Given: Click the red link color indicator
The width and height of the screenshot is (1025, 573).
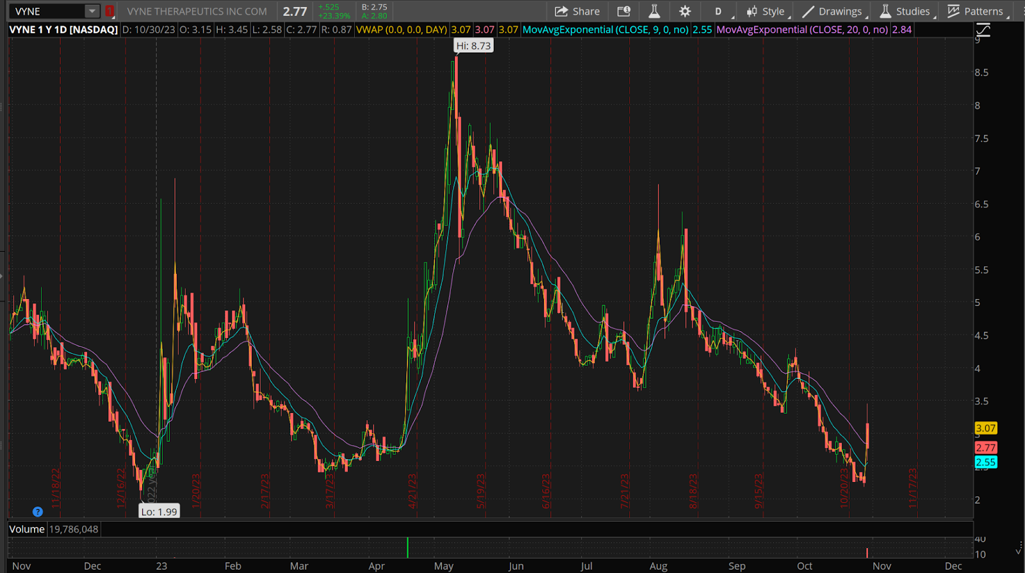Looking at the screenshot, I should (x=110, y=12).
